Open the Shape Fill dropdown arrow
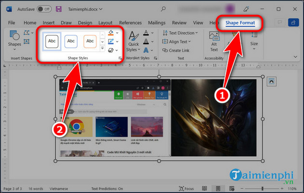Image resolution: width=304 pixels, height=193 pixels. pyautogui.click(x=117, y=33)
